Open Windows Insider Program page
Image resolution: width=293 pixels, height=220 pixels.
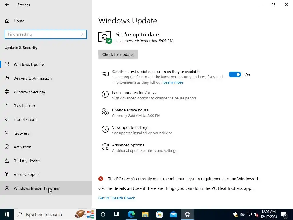tap(46, 188)
